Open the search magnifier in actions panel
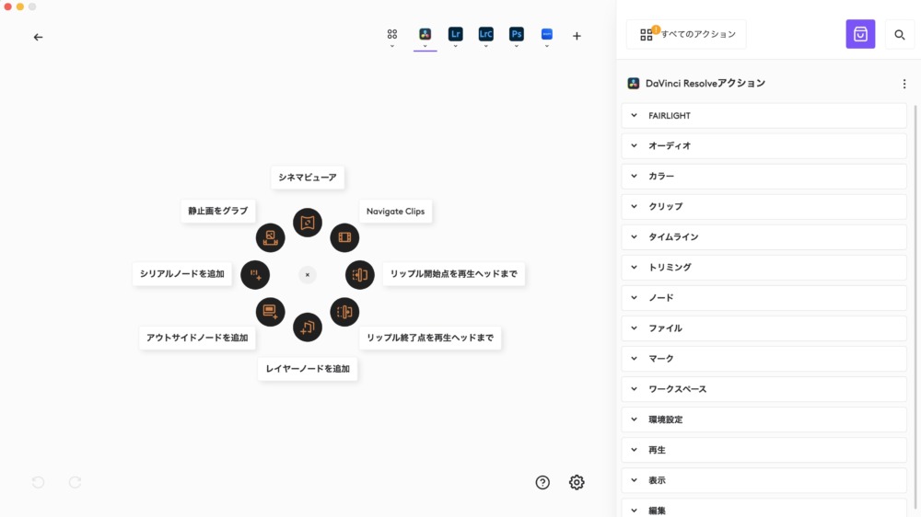This screenshot has width=921, height=517. point(900,35)
